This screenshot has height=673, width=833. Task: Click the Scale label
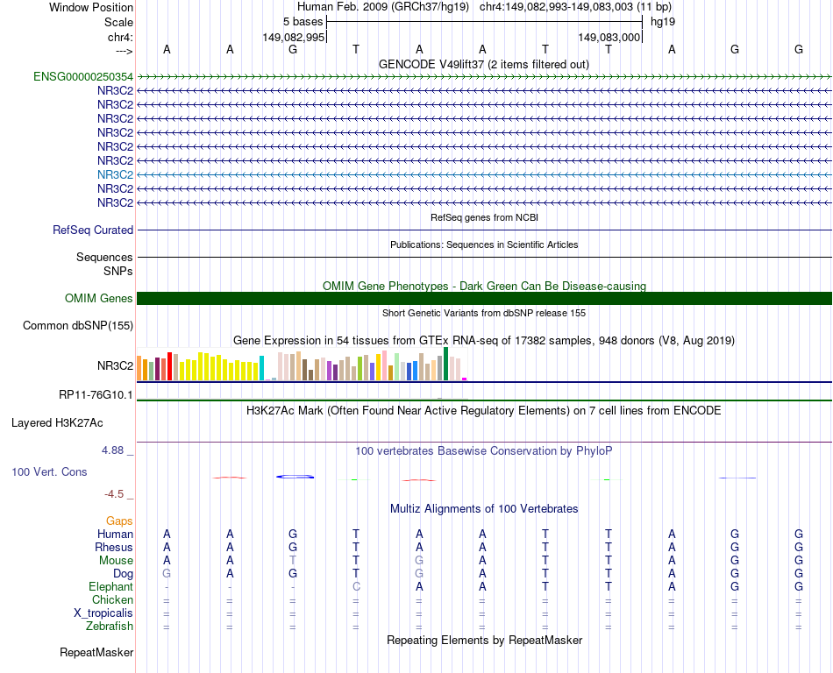(119, 22)
